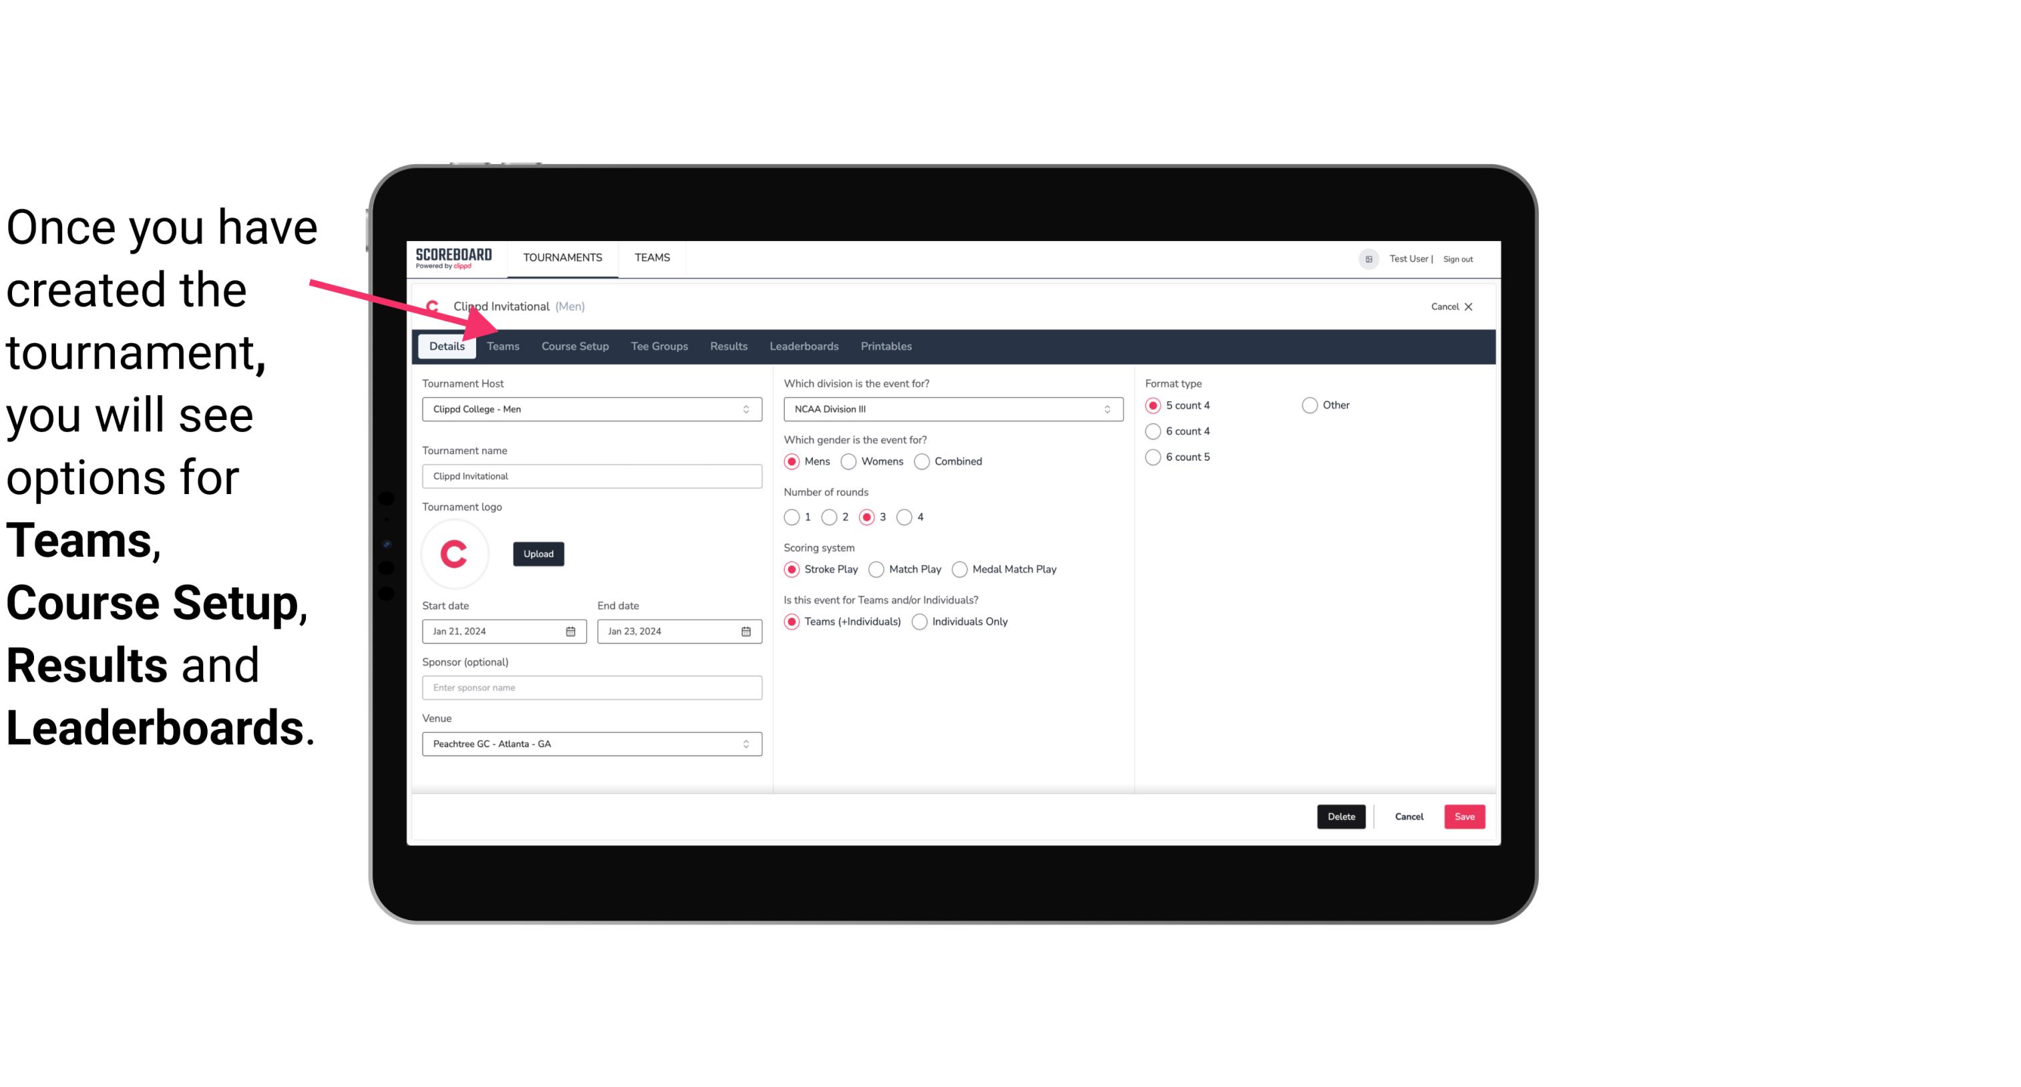
Task: Click the delete tournament icon button
Action: point(1340,817)
